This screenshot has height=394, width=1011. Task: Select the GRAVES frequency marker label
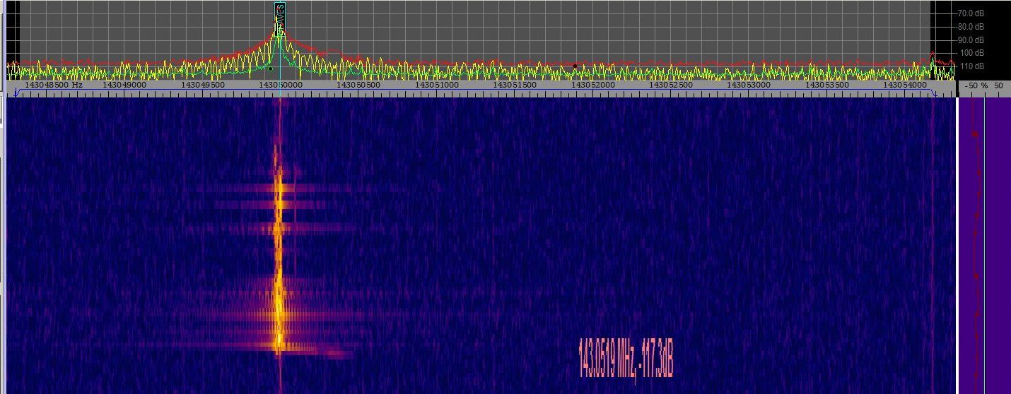[280, 18]
